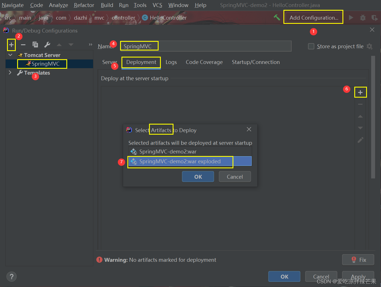Switch to the Logs tab
This screenshot has width=381, height=287.
coord(171,62)
